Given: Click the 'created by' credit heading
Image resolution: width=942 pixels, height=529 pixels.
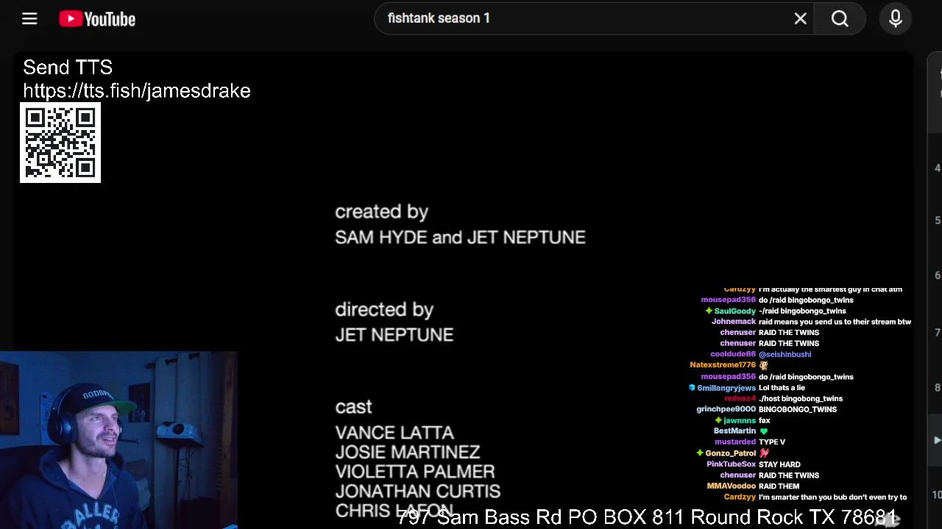Looking at the screenshot, I should [x=381, y=212].
